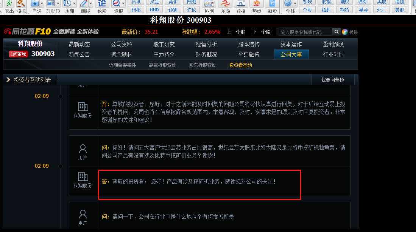Switch to the 财务概况 tab
The image size is (416, 232).
(206, 54)
